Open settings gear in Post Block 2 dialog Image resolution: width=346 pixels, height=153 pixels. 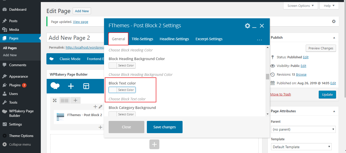(247, 26)
